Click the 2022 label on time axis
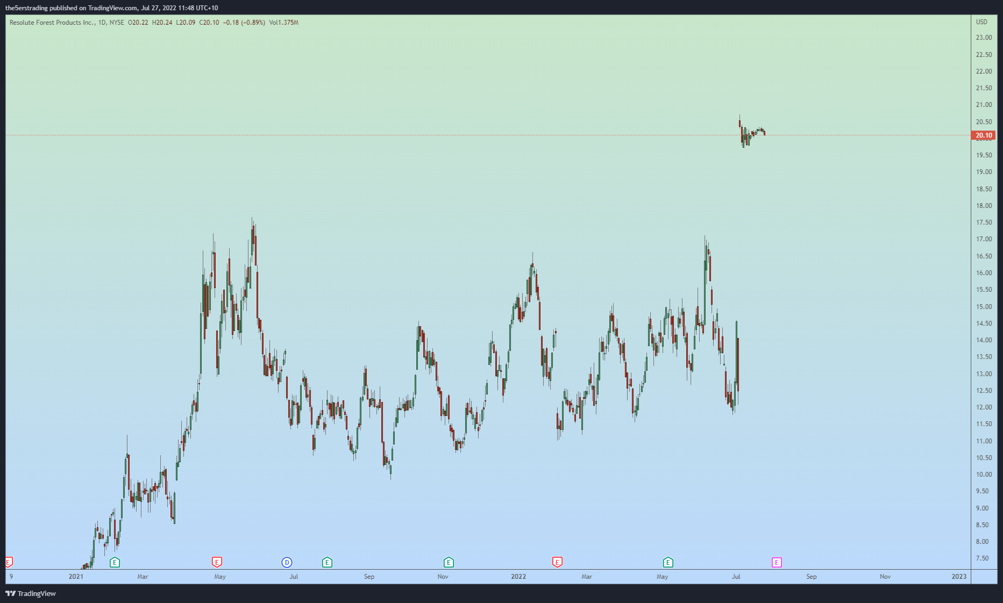 pyautogui.click(x=518, y=577)
